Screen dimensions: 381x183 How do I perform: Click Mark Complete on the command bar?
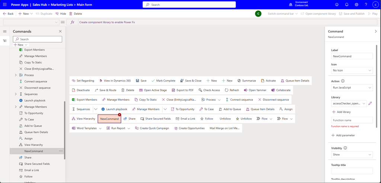[163, 81]
